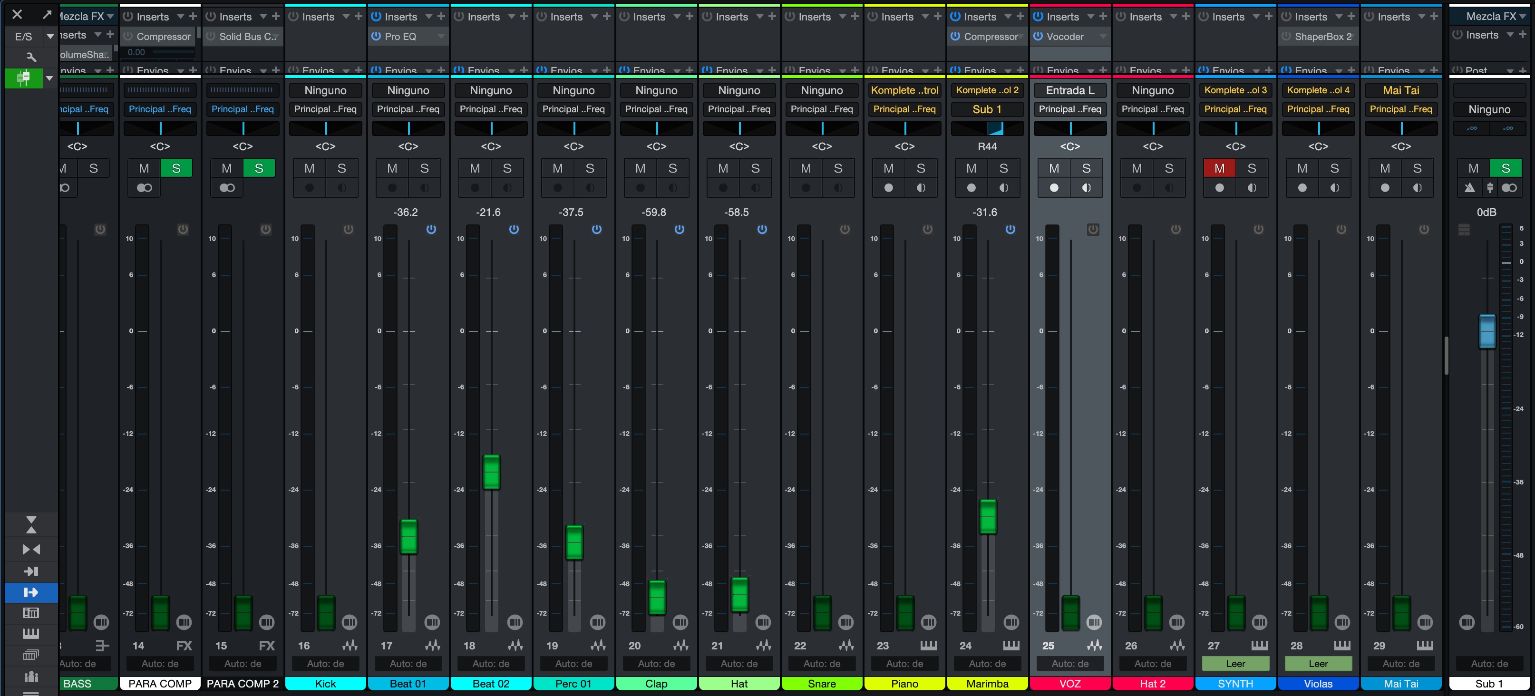Open the instruments piano keys sidebar icon
1535x696 pixels.
tap(31, 633)
